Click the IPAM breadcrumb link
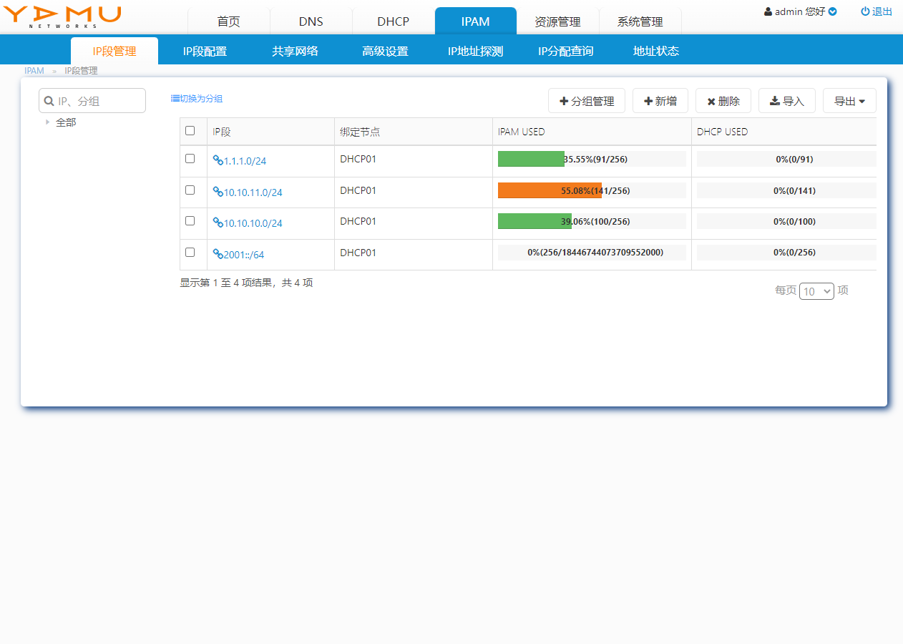Viewport: 903px width, 644px height. (x=34, y=71)
